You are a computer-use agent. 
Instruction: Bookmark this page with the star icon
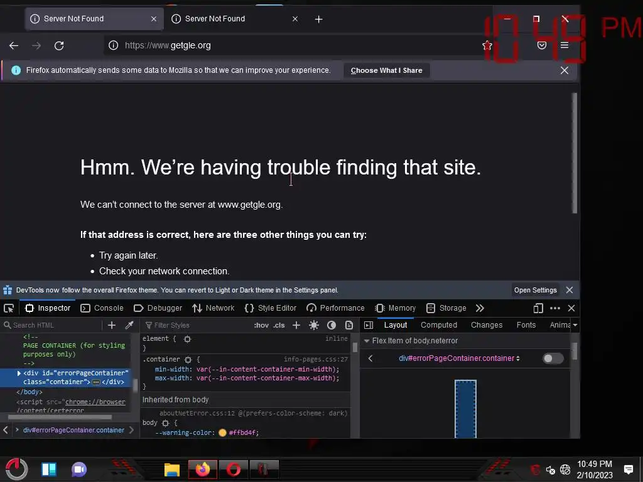(487, 45)
